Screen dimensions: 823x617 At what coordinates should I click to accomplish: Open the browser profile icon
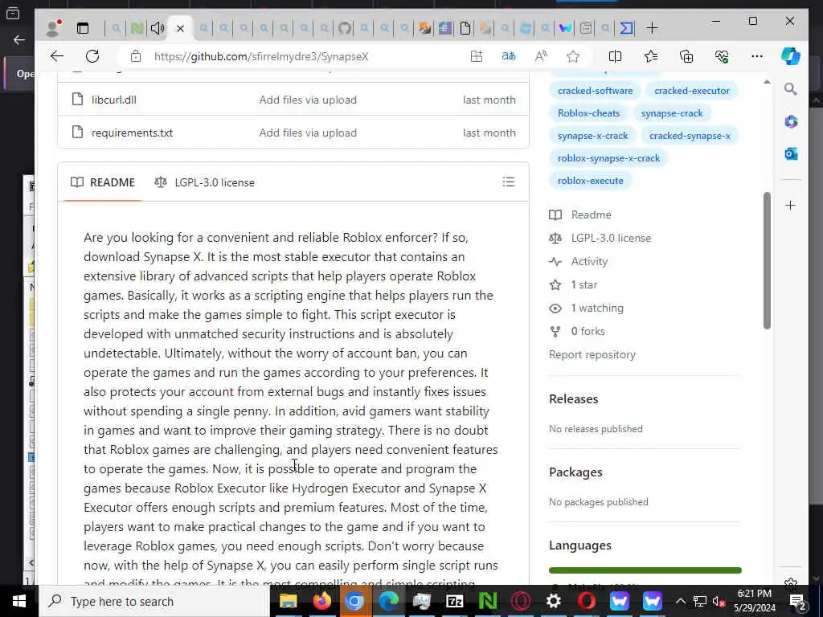(52, 28)
